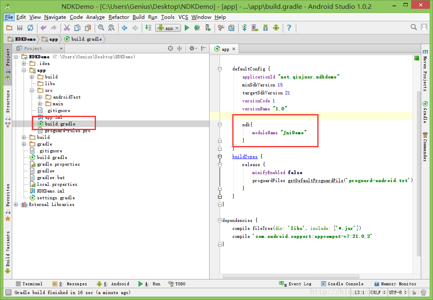Click the Attach debugger to process icon
433x300 pixels.
pos(208,28)
